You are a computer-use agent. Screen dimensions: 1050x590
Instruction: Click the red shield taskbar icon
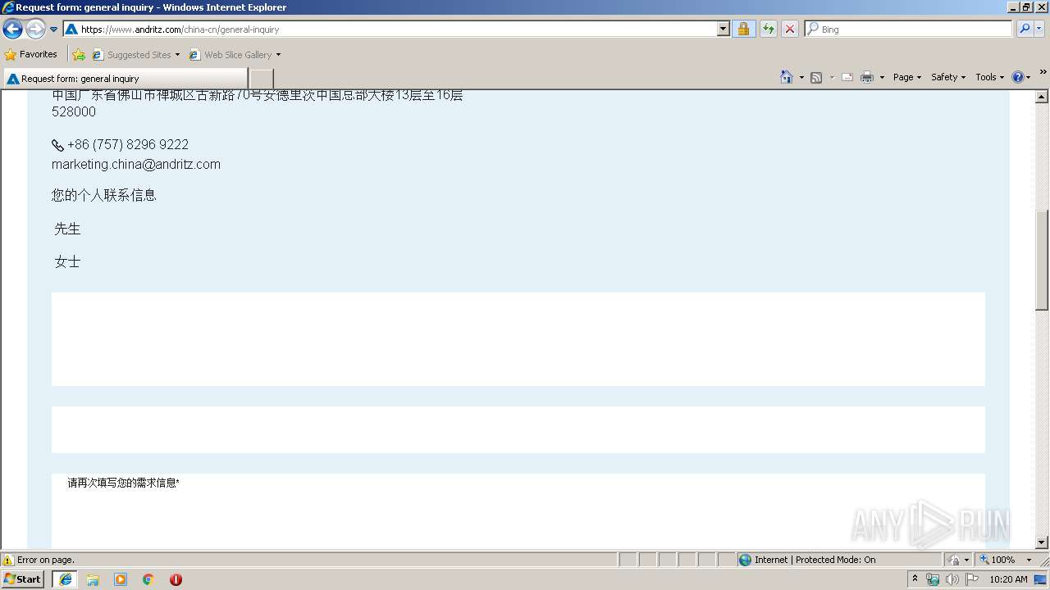pyautogui.click(x=176, y=579)
